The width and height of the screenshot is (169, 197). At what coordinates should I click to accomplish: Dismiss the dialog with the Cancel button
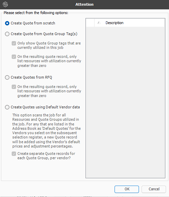pos(154,189)
